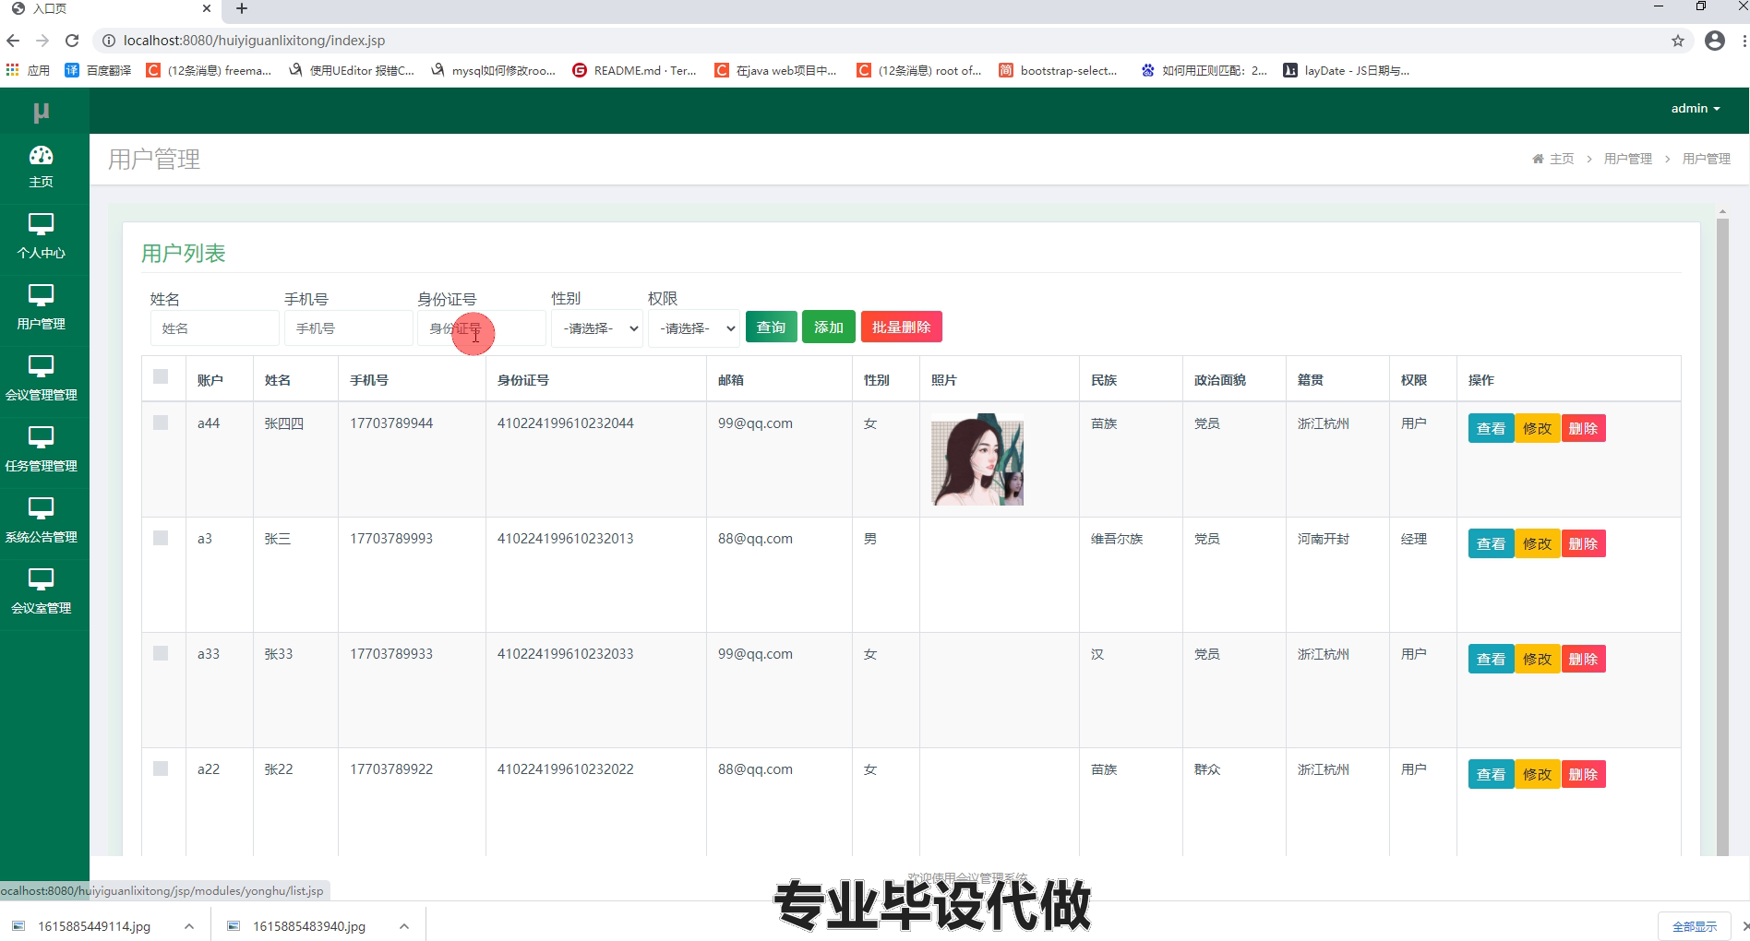This screenshot has height=941, width=1750.
Task: Check the row checkbox for a33
Action: click(161, 653)
